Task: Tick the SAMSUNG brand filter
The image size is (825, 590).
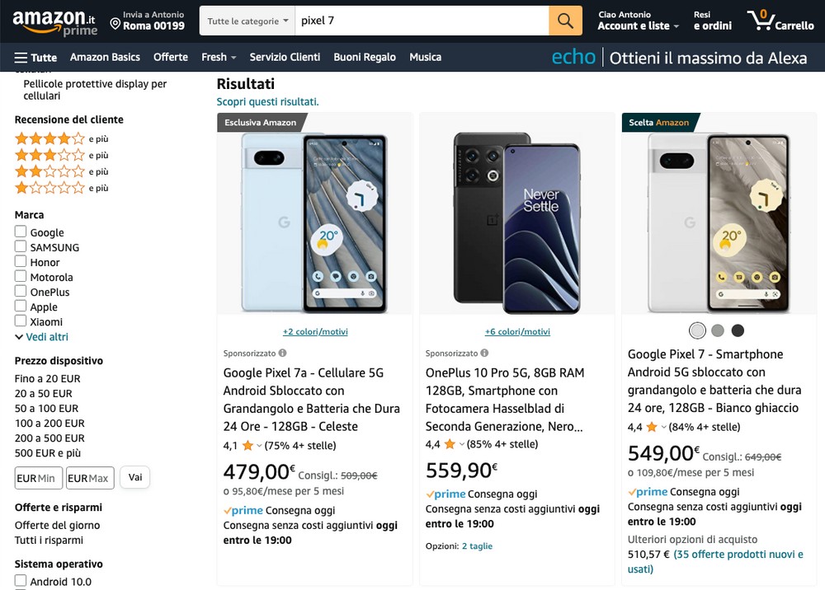Action: coord(21,247)
